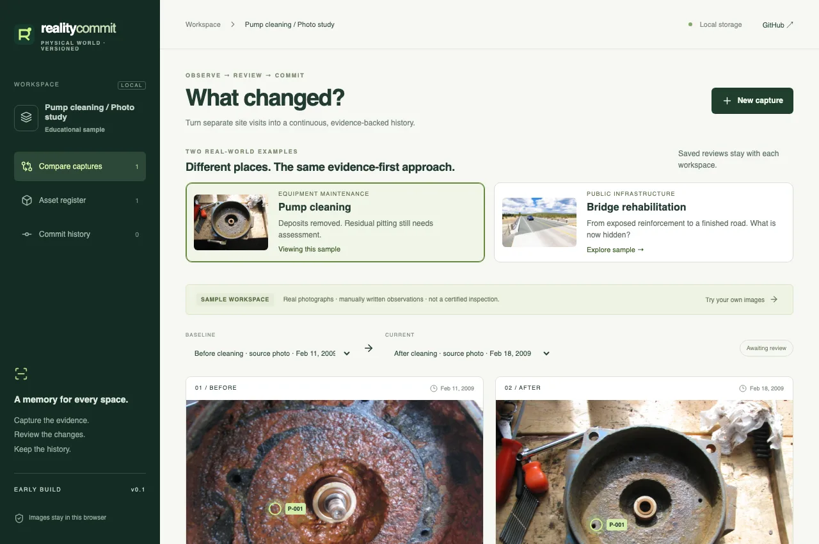Click the P-001 marker circle on Before photo

(275, 509)
